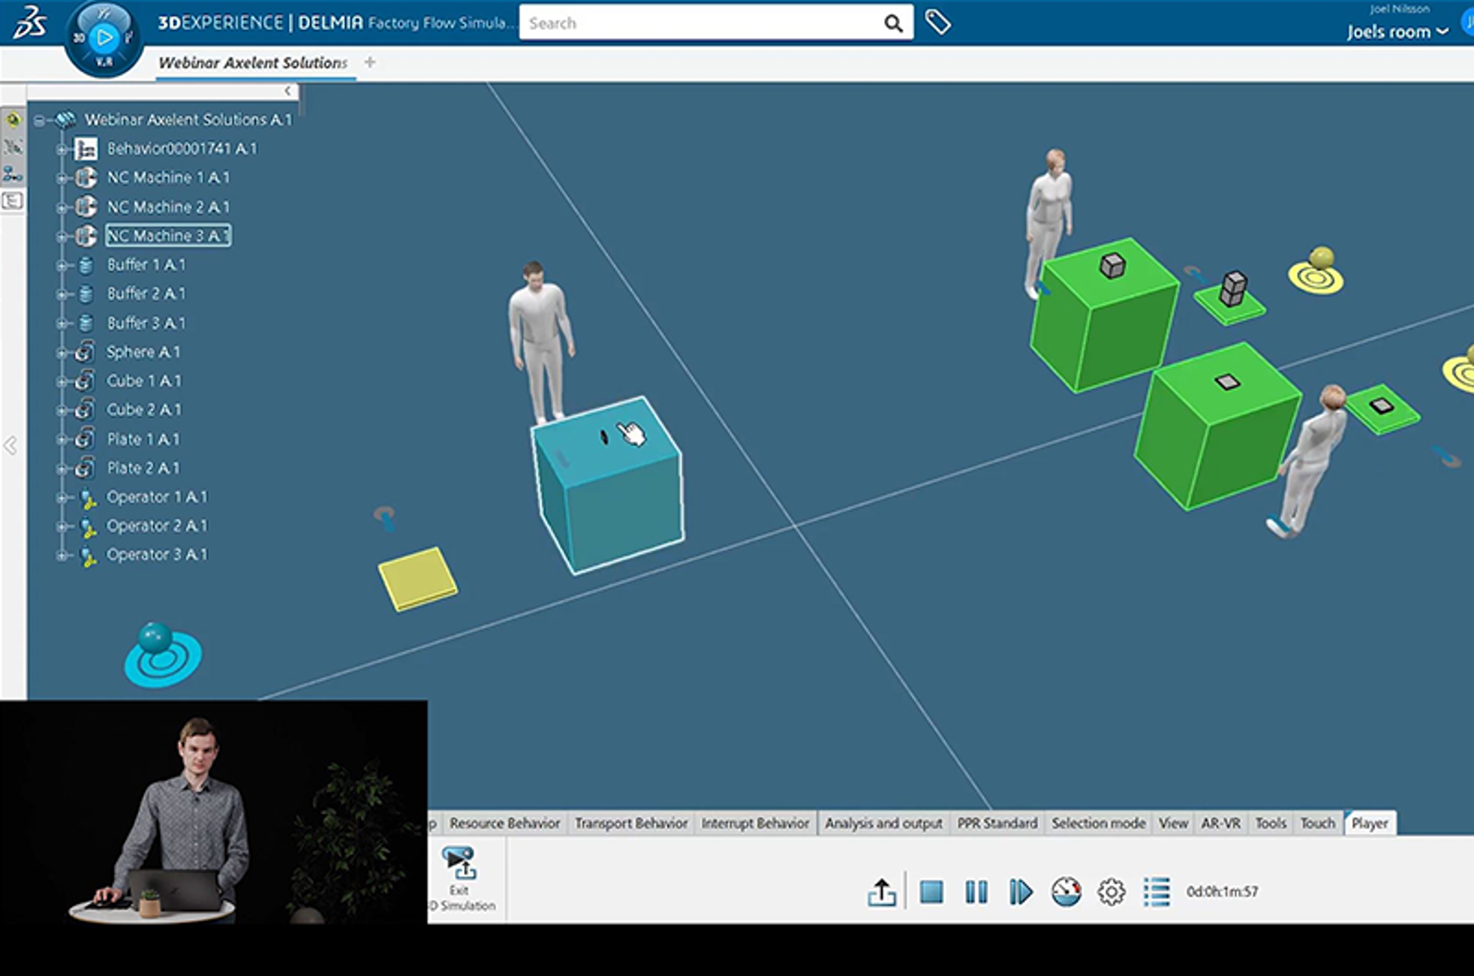Screen dimensions: 1474x976
Task: Open the Transport Behavior tab
Action: [631, 823]
